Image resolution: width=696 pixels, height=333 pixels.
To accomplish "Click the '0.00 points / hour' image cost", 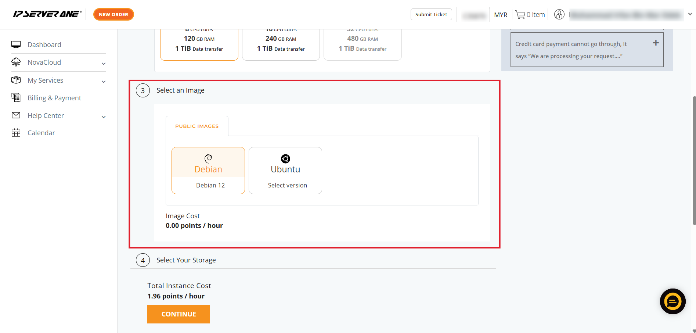I will point(194,226).
